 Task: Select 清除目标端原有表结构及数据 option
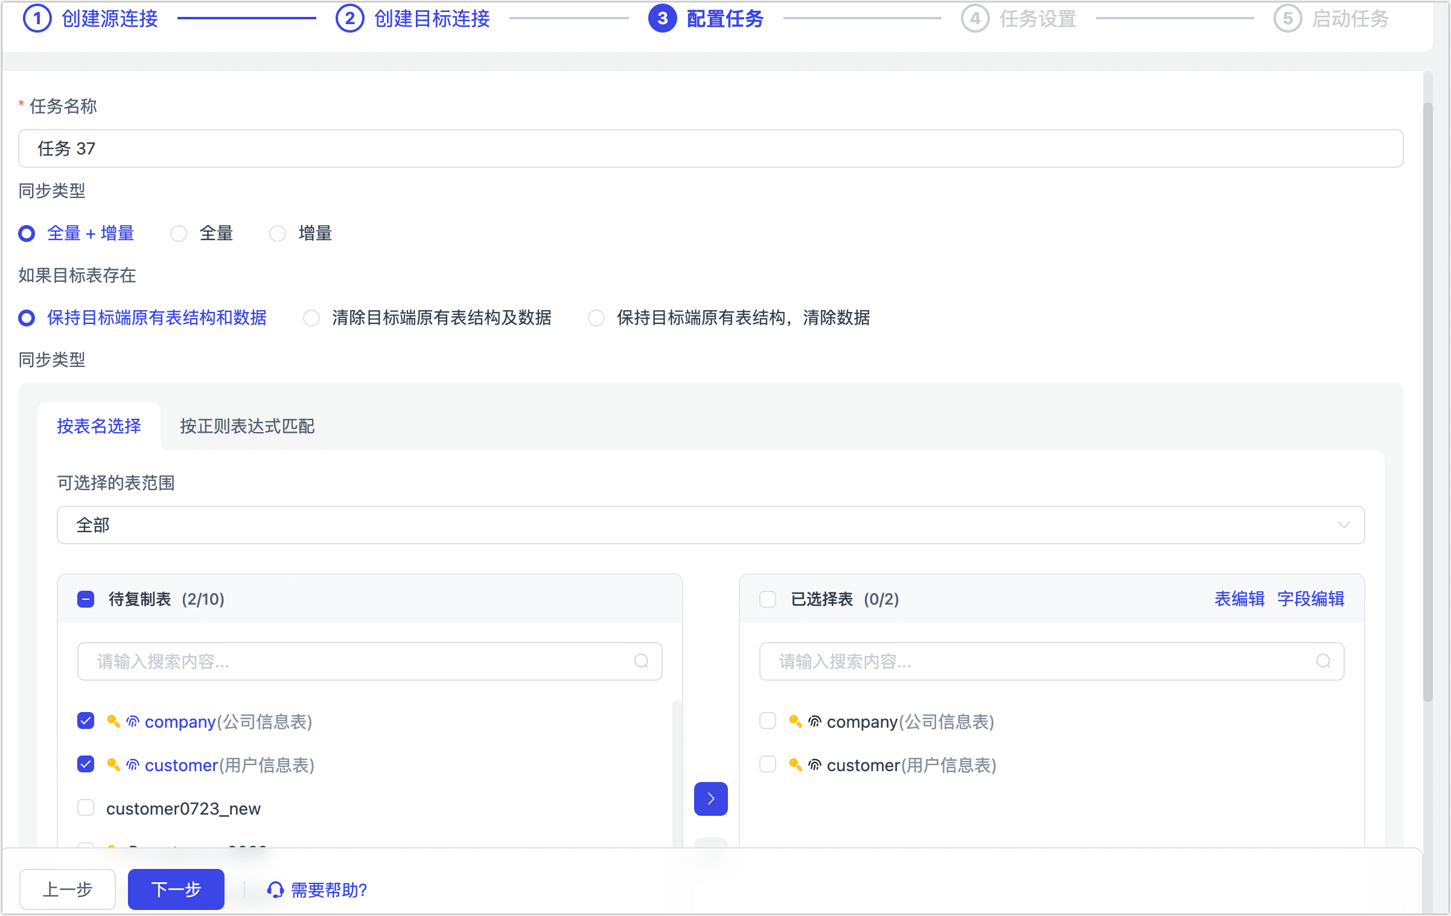311,318
